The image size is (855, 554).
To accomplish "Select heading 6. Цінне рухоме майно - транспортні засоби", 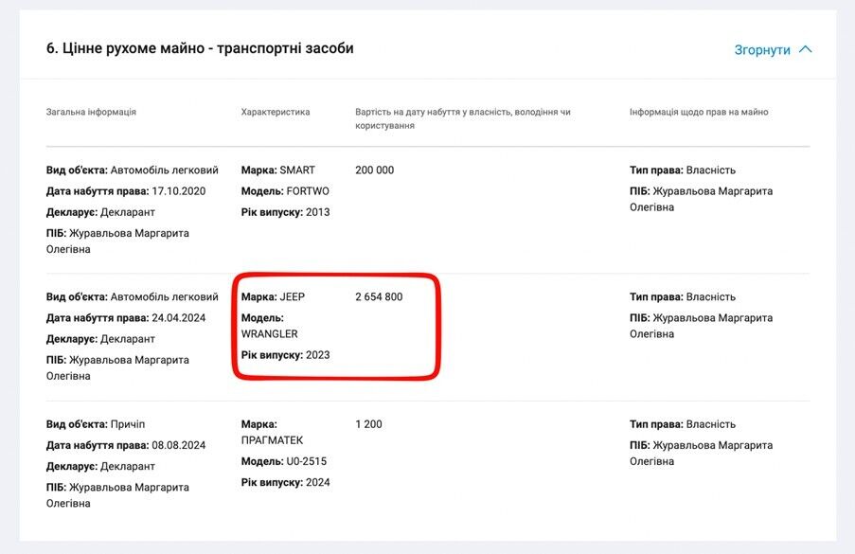I will (200, 48).
